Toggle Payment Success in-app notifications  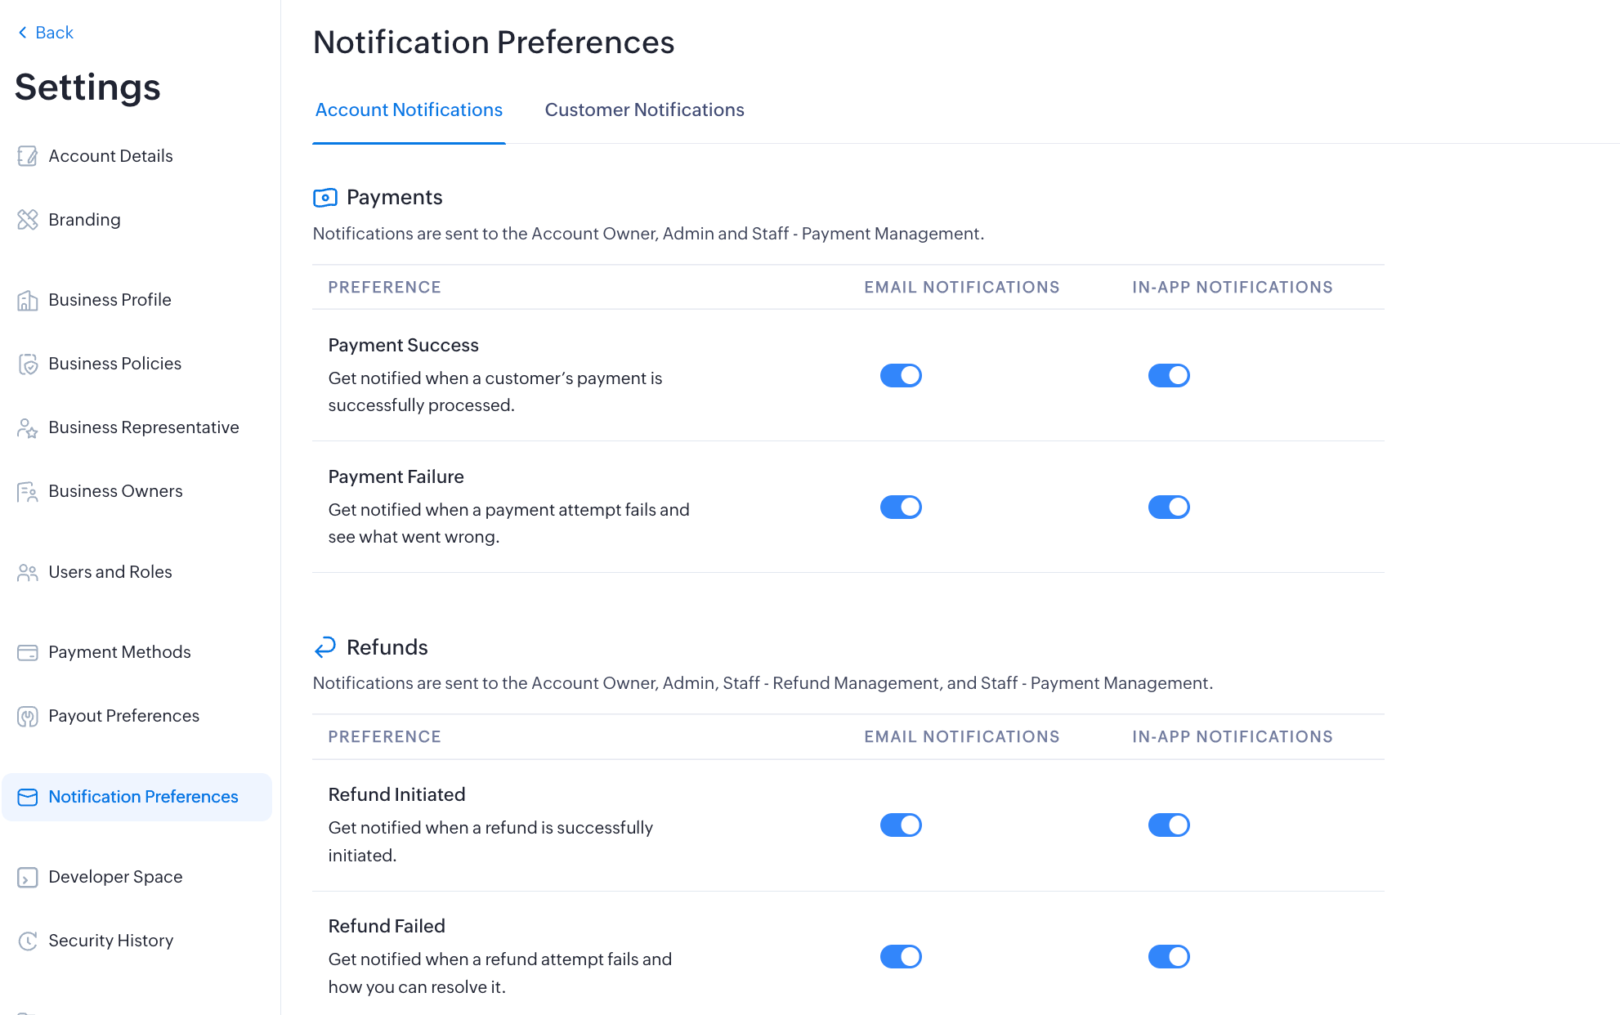pyautogui.click(x=1169, y=376)
